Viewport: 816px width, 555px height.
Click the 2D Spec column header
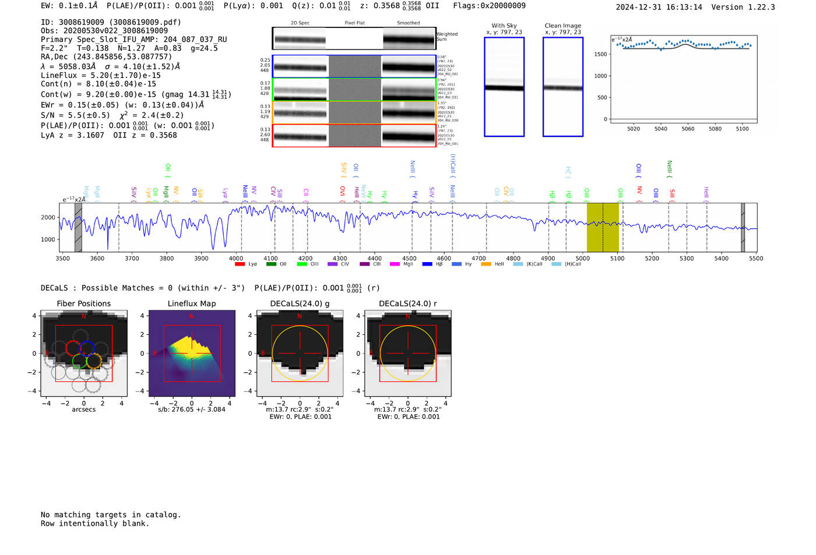point(300,23)
